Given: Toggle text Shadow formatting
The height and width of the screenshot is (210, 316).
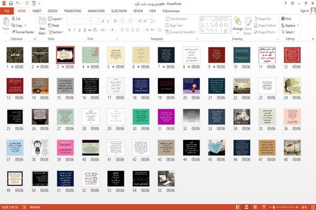Looking at the screenshot, I should [85, 30].
